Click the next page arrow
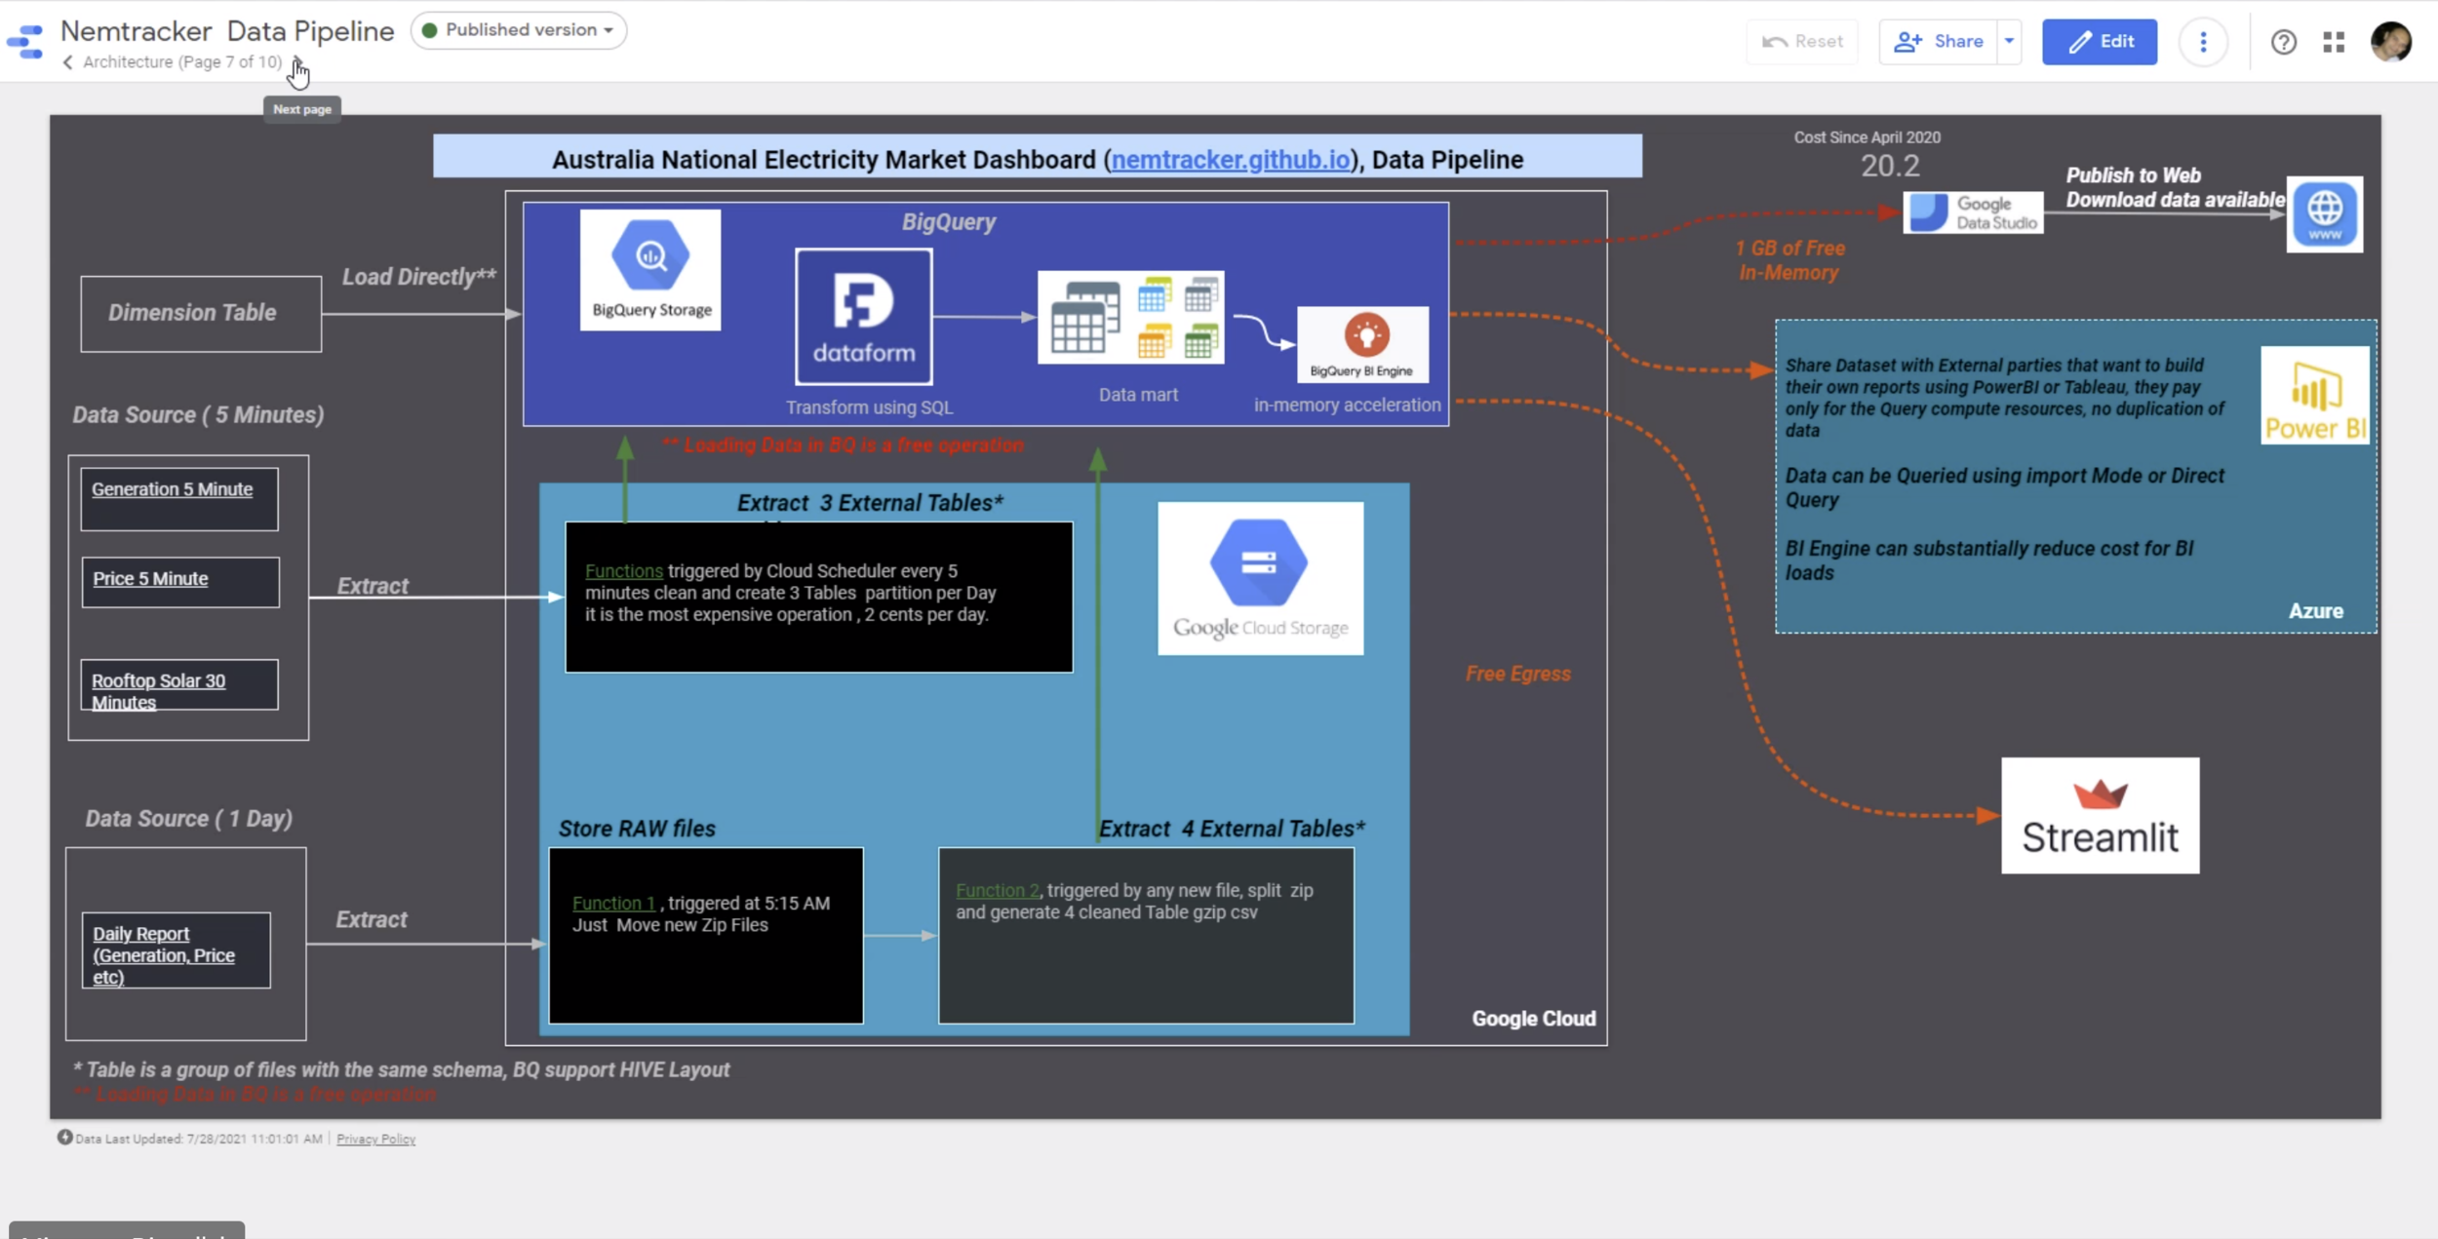The height and width of the screenshot is (1239, 2438). click(x=296, y=62)
